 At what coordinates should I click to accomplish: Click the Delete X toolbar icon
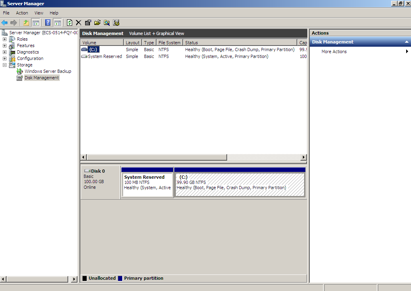(x=79, y=23)
